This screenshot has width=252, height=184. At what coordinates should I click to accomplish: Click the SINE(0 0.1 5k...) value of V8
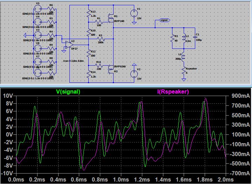[38, 54]
